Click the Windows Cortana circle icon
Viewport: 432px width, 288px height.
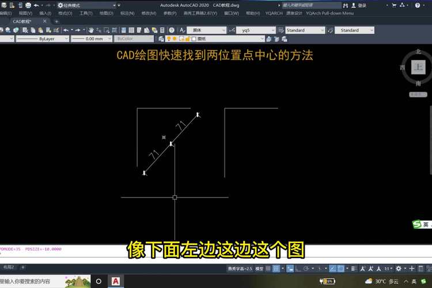[x=98, y=281]
